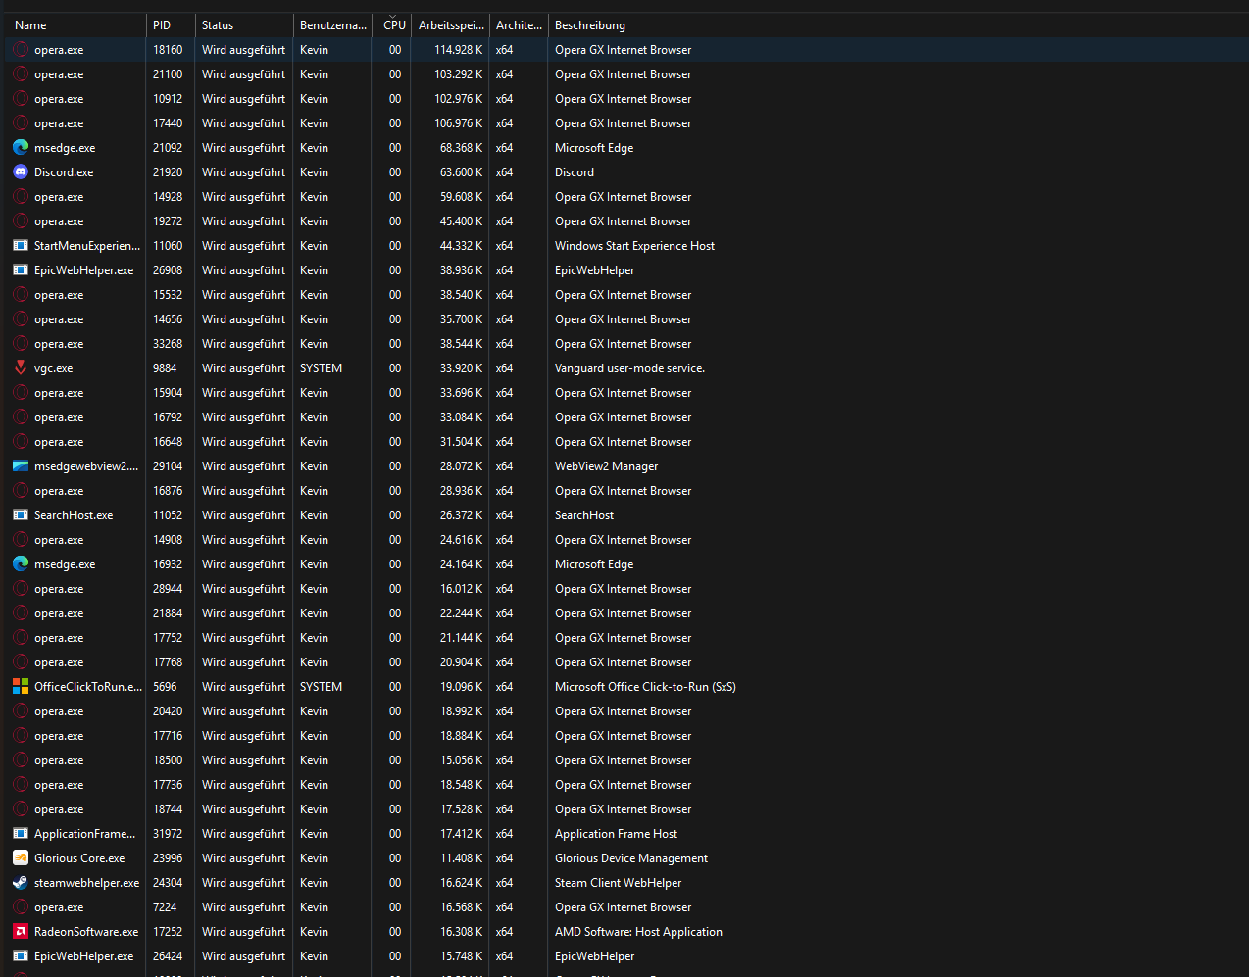
Task: Select the Glorious Core.exe process name
Action: pyautogui.click(x=79, y=858)
